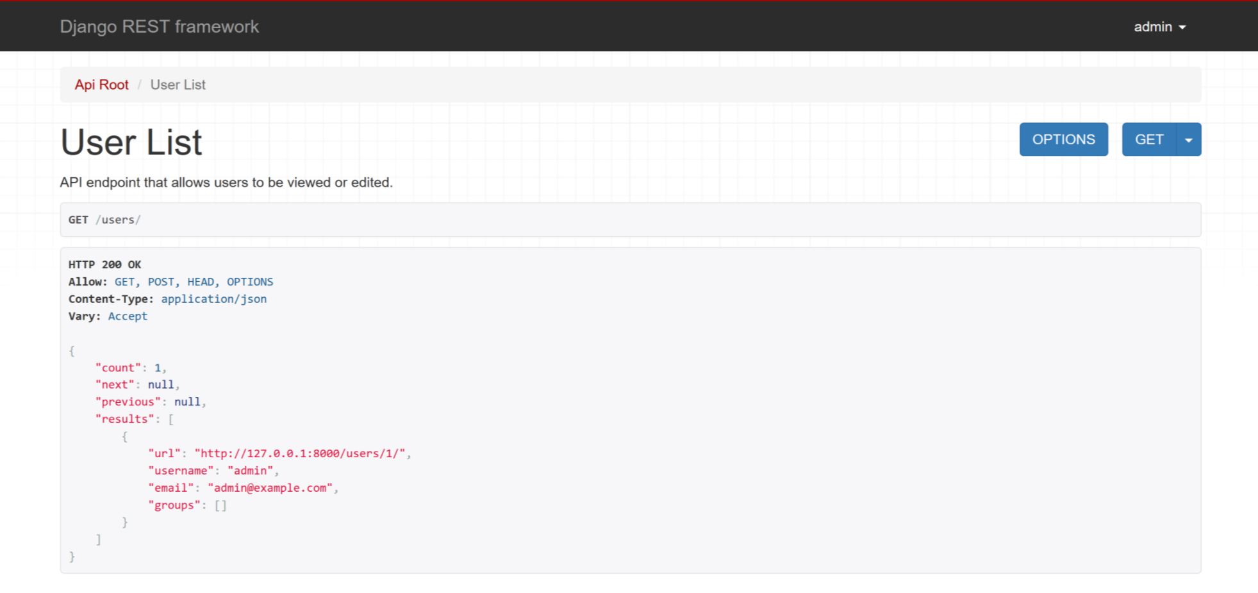Select the "next": null JSON line

(137, 385)
